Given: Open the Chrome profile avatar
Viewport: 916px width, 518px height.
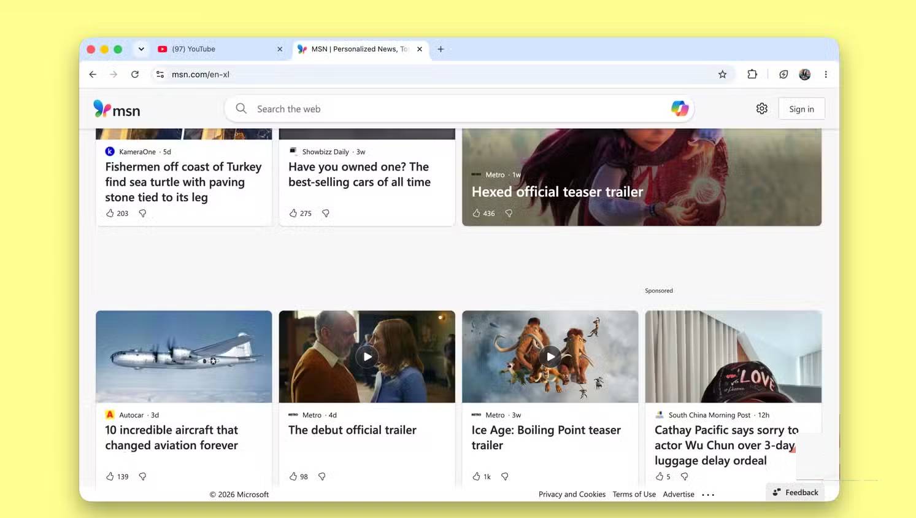Looking at the screenshot, I should (805, 74).
